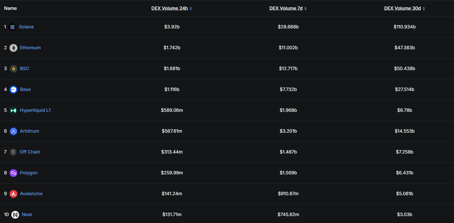This screenshot has height=223, width=454.
Task: Click the DEX Volume 24h column header
Action: pyautogui.click(x=169, y=8)
